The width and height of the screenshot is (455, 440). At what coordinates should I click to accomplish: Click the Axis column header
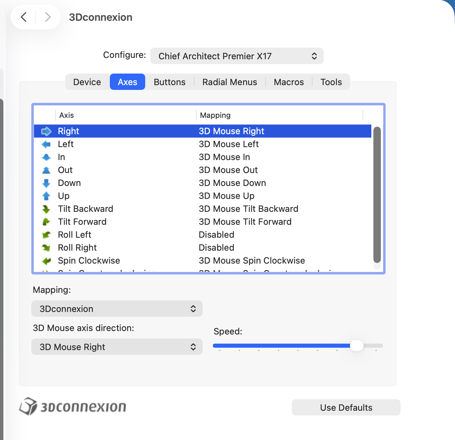(x=125, y=115)
